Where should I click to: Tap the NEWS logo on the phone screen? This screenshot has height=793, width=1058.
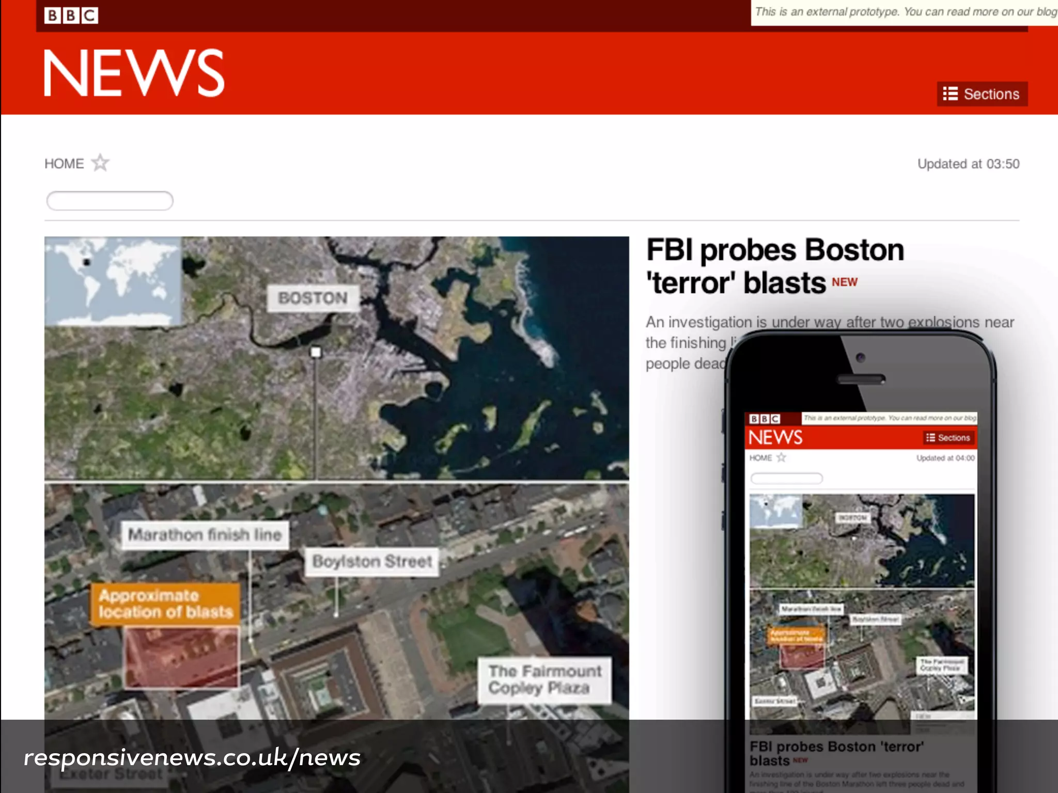pyautogui.click(x=775, y=437)
